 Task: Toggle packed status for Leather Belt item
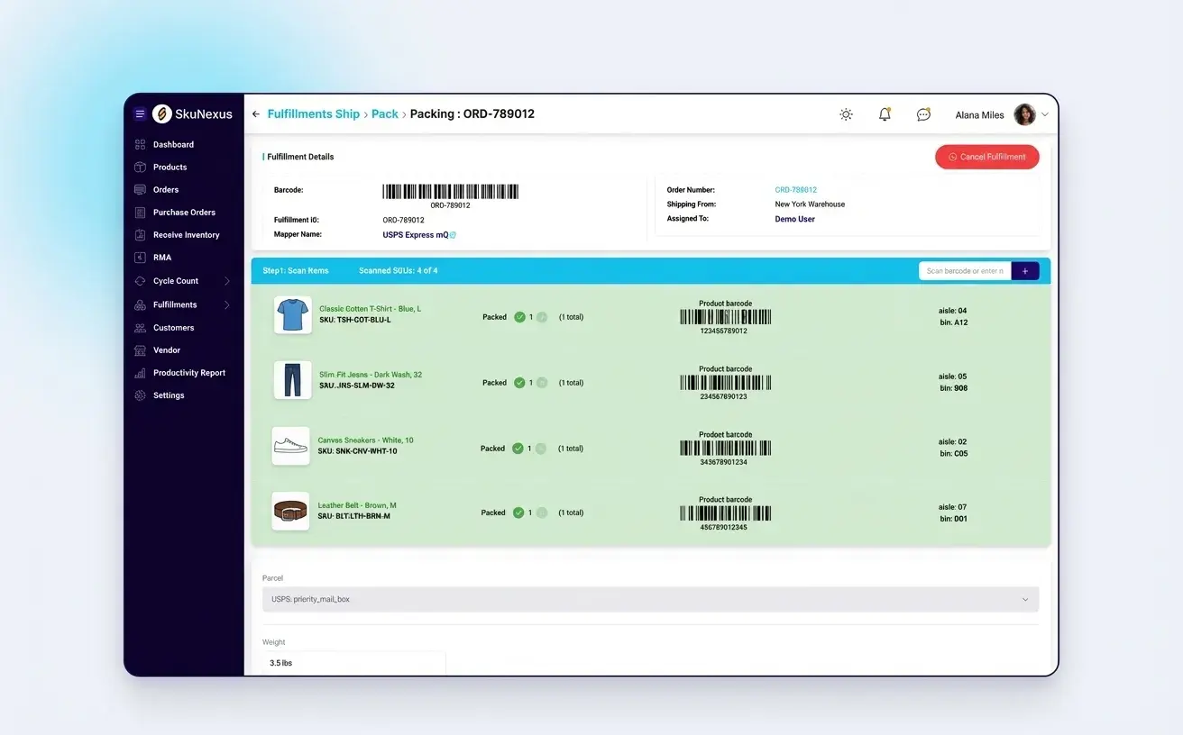[519, 512]
